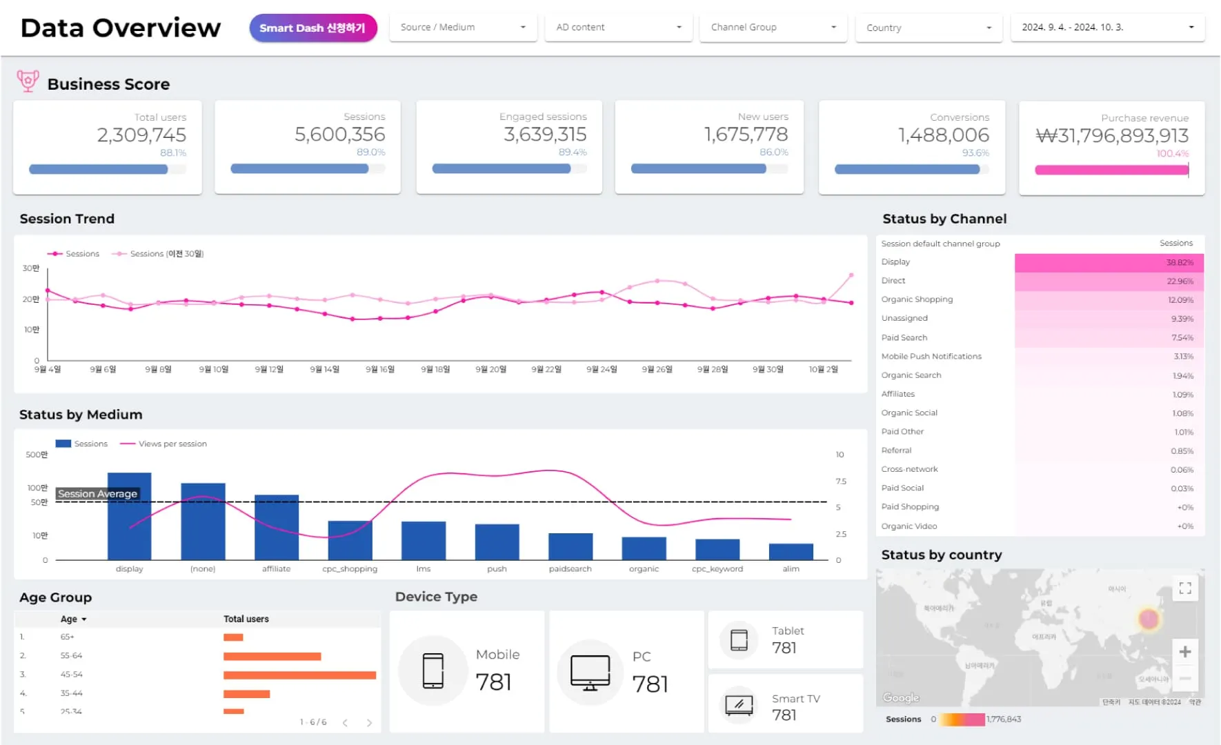Click the Conversions value 1,488,006
This screenshot has width=1221, height=745.
pyautogui.click(x=943, y=135)
